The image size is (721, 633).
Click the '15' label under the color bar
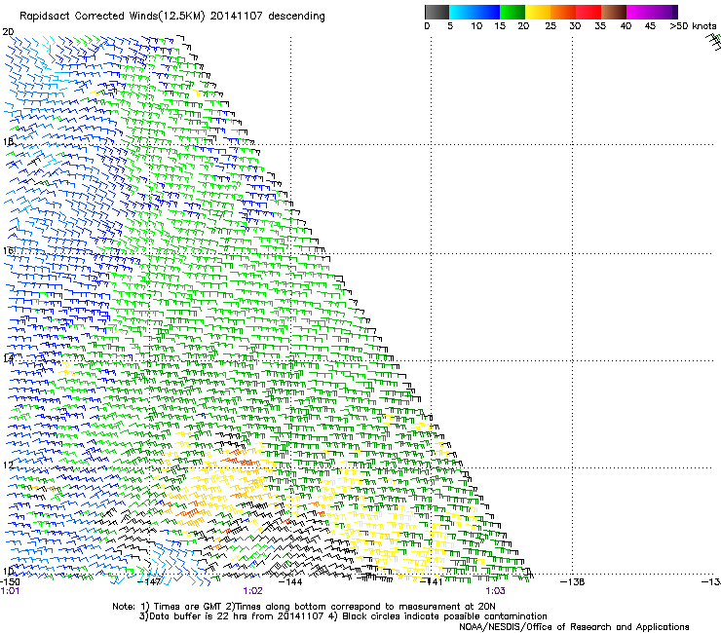[x=500, y=26]
